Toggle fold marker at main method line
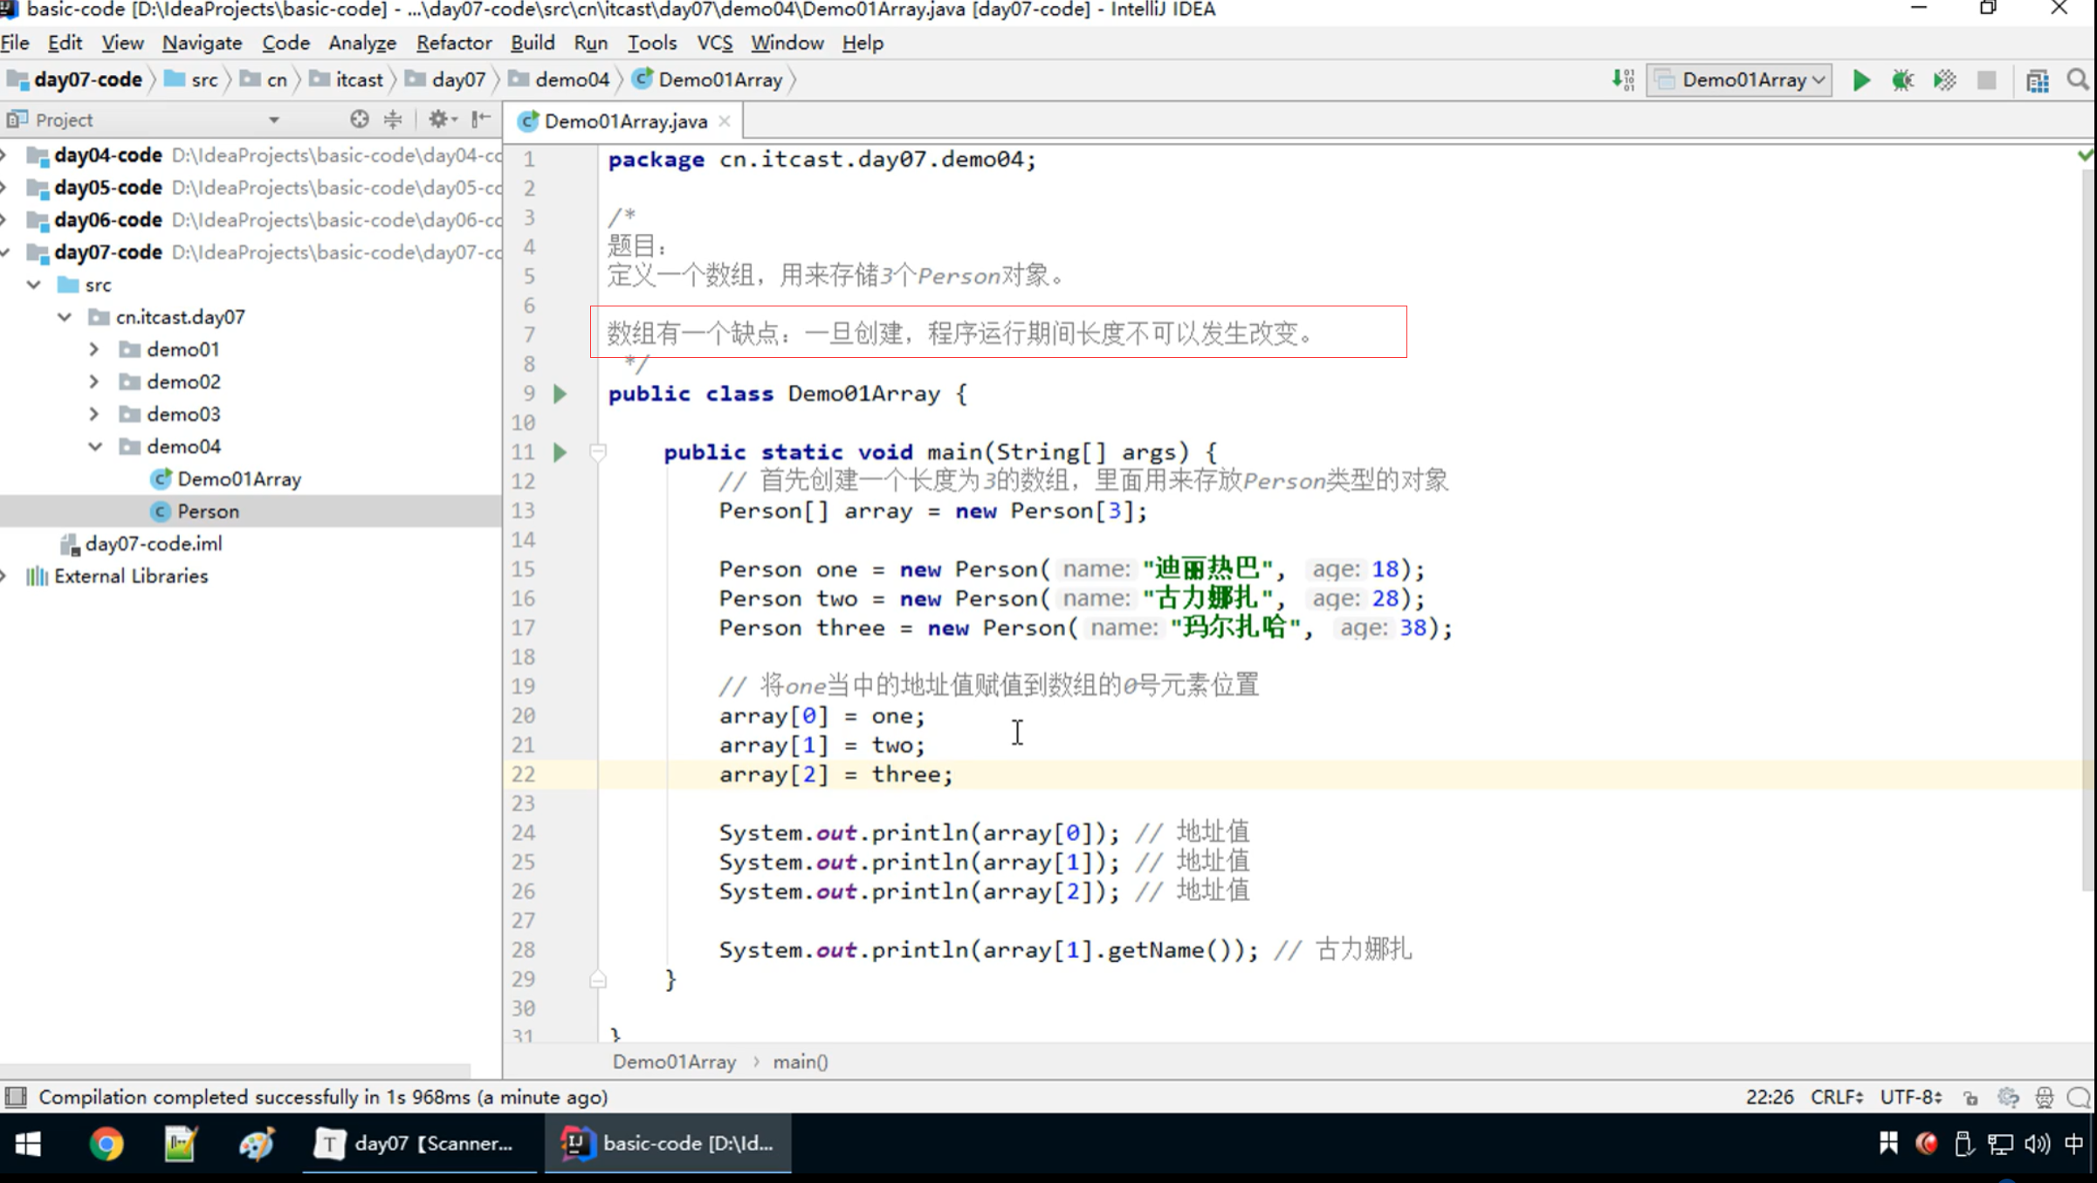 point(598,452)
